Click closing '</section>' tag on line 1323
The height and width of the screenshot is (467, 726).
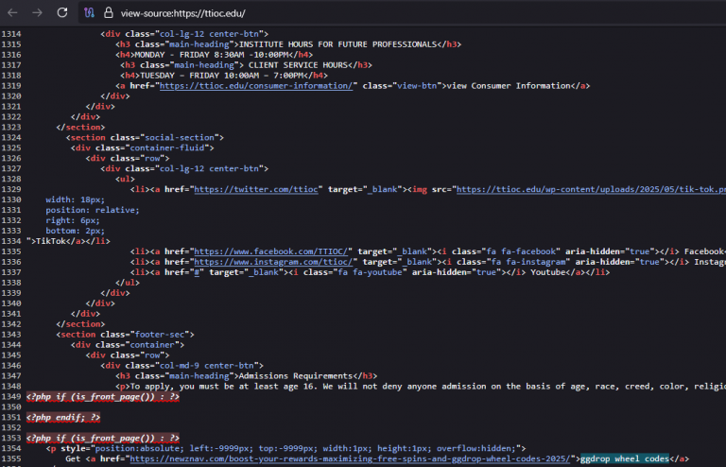[x=80, y=128]
